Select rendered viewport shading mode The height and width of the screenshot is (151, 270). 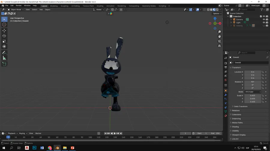(x=217, y=10)
